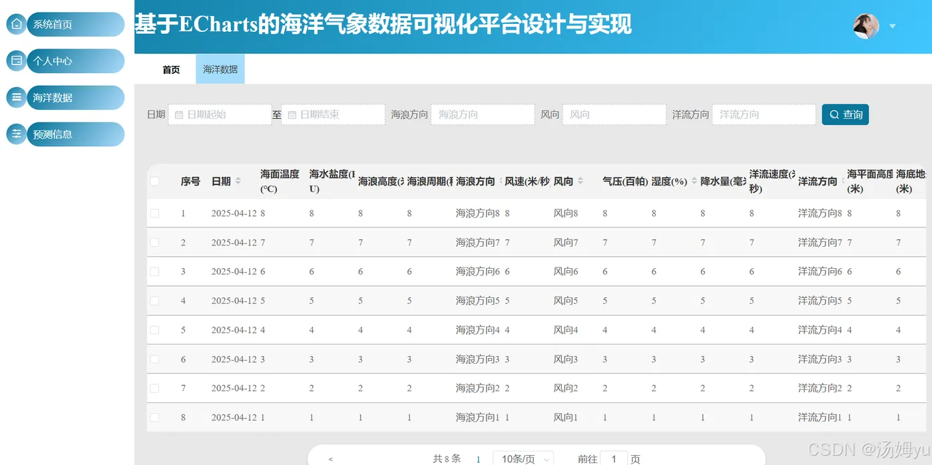Viewport: 932px width, 465px height.
Task: Switch to the 海洋数据 tab
Action: point(220,69)
